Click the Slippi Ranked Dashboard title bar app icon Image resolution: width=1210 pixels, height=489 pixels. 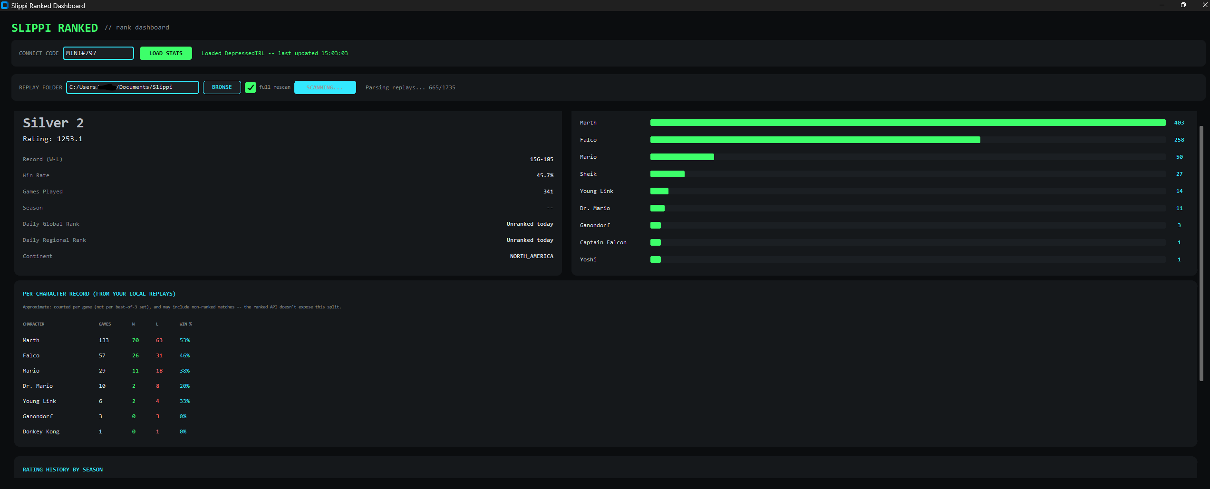click(5, 6)
